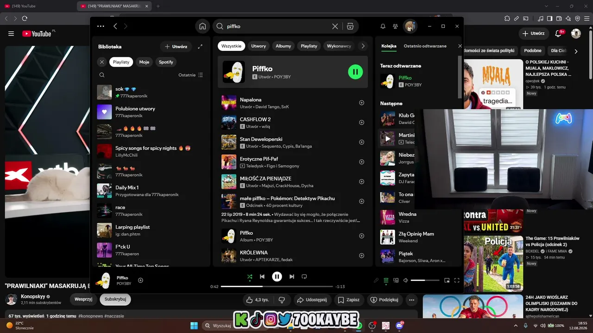This screenshot has width=593, height=333.
Task: Adjust the Spotify volume slider
Action: click(425, 280)
